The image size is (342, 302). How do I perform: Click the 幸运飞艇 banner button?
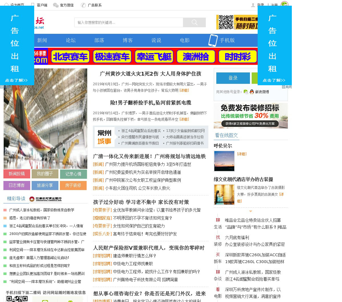[x=154, y=57]
